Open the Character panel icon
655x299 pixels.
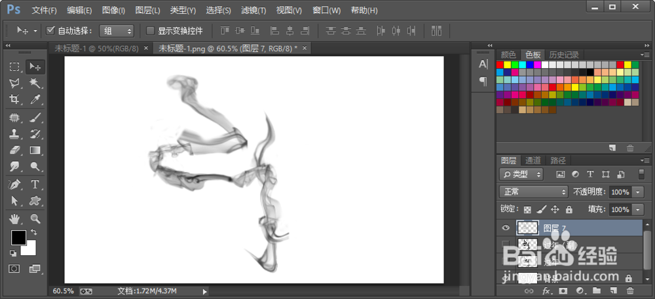(x=483, y=64)
